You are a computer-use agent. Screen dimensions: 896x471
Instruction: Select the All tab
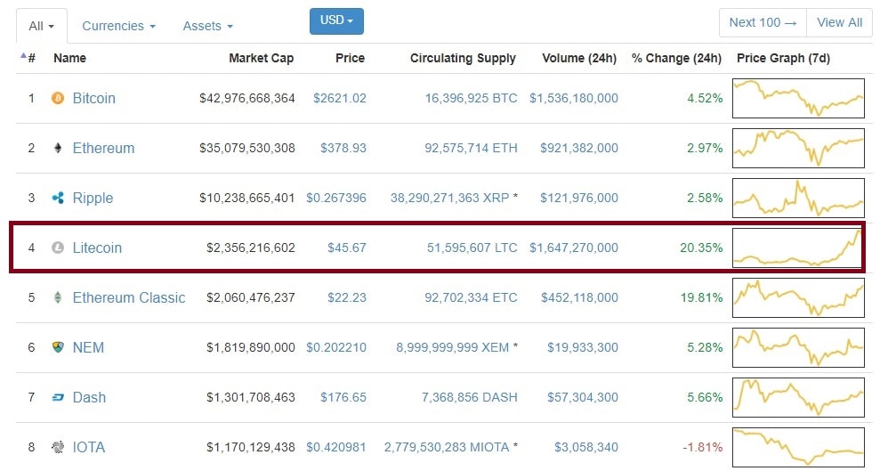coord(41,26)
